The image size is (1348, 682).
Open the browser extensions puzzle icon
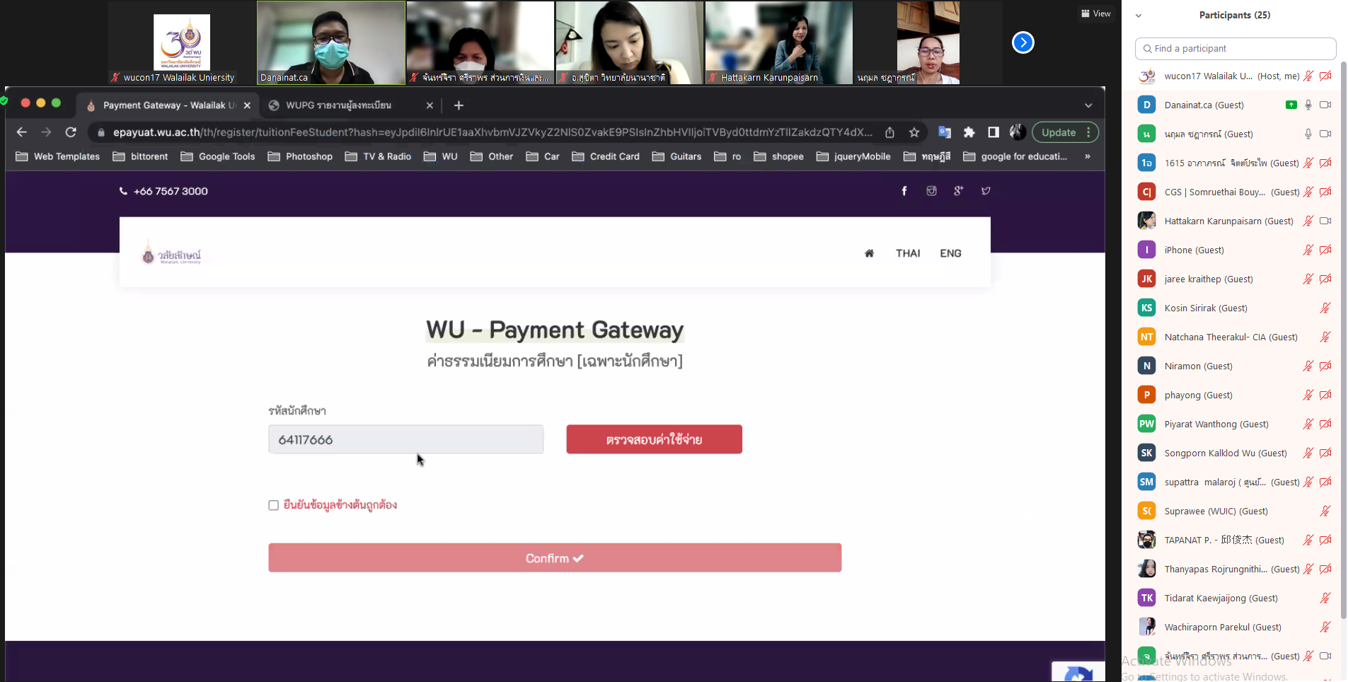tap(969, 132)
